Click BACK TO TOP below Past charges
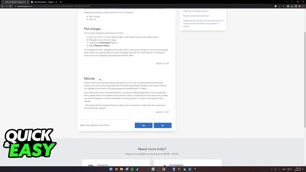This screenshot has width=306, height=172. (163, 64)
